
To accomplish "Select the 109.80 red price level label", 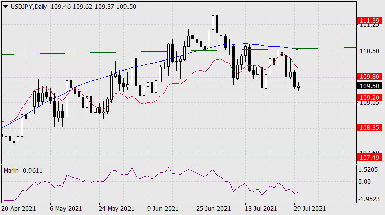I will pyautogui.click(x=369, y=76).
